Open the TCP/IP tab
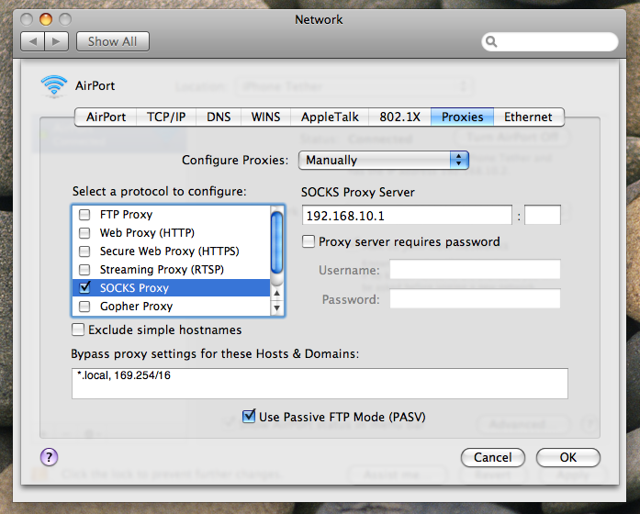640x514 pixels. [166, 117]
